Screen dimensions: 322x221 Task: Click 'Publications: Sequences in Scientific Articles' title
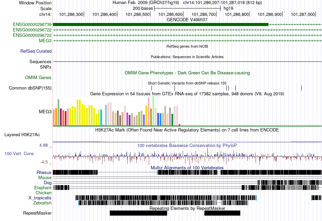(x=187, y=57)
